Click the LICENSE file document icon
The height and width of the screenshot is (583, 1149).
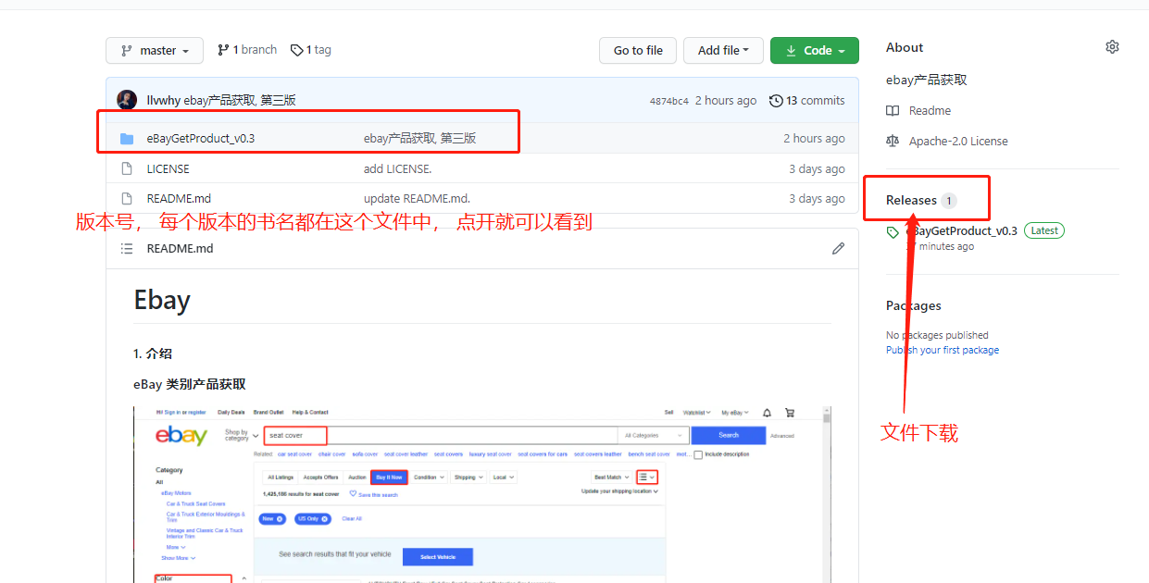coord(127,168)
